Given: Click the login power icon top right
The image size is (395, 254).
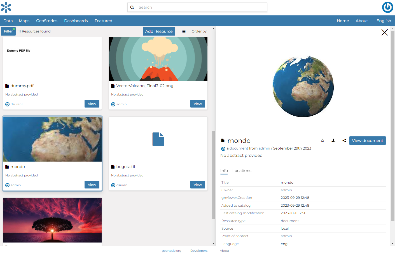Looking at the screenshot, I should pos(387,7).
